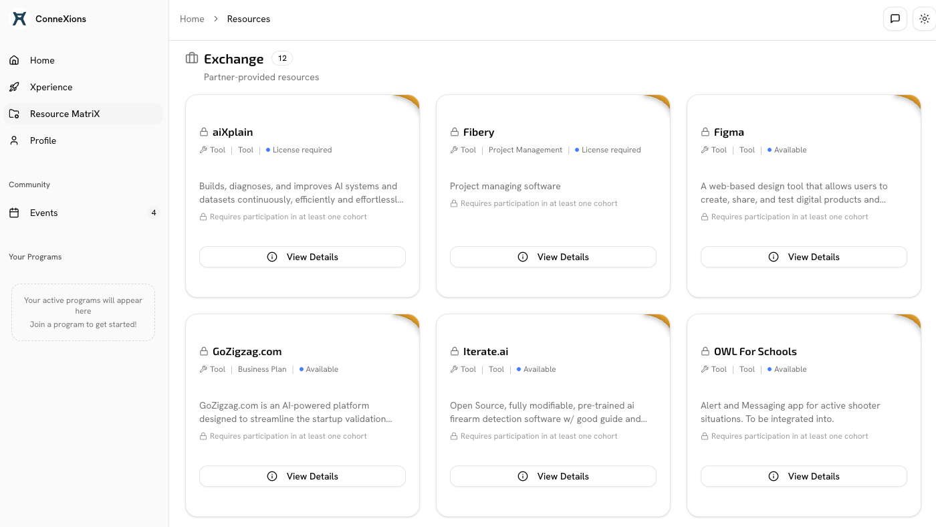Click the lock icon beside aiXplain

[x=204, y=132]
